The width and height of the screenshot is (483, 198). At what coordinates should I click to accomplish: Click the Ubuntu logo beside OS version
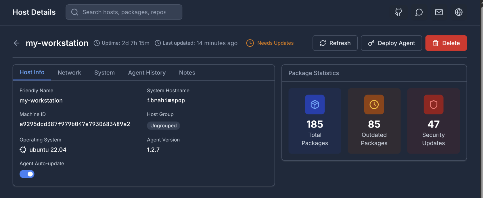coord(23,150)
